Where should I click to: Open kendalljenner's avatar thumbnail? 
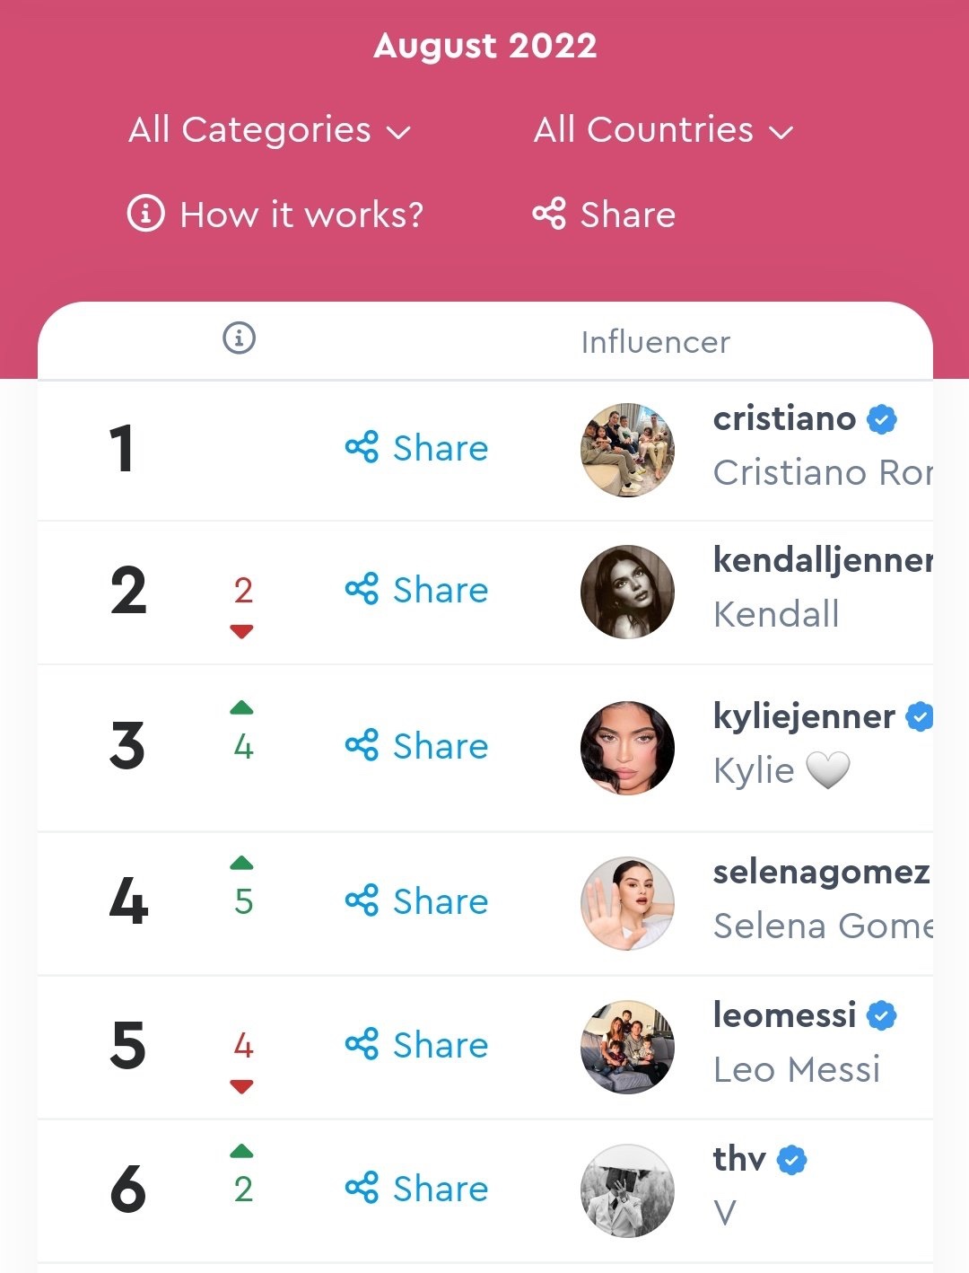(627, 592)
